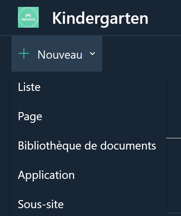Screen dimensions: 181x216
Task: Click the game controller graphic in the logo
Action: 28,15
